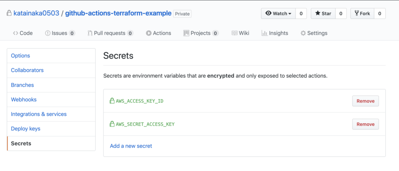Switch to the Projects tab
Viewport: 399px width, 171px height.
tap(201, 33)
